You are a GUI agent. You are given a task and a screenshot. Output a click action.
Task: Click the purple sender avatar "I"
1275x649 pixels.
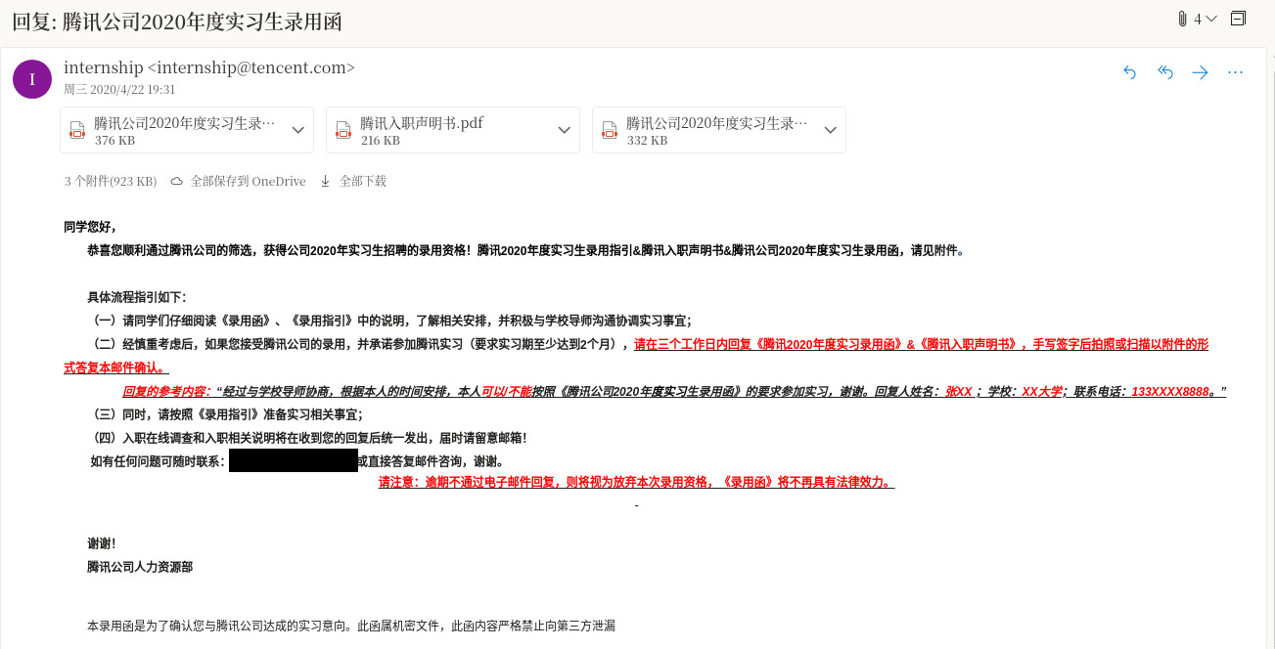click(32, 79)
